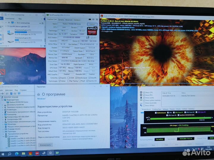Toggle CPU Core #1 graph checkbox

click(174, 113)
